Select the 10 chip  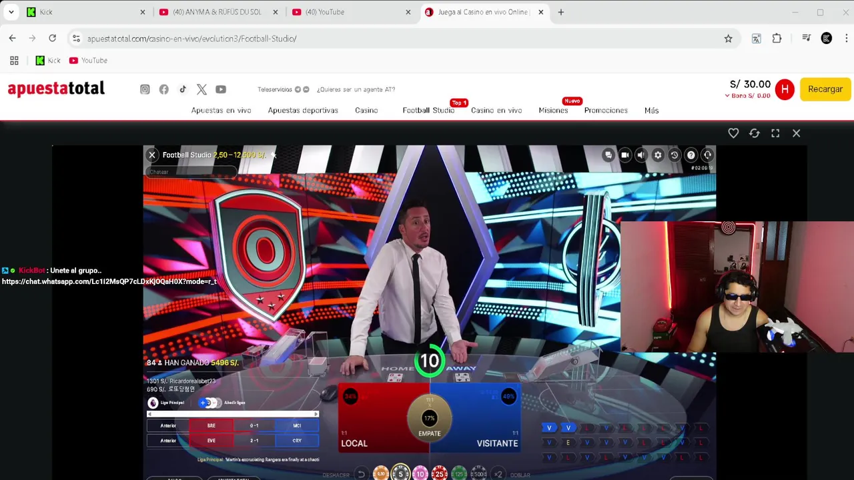pyautogui.click(x=420, y=474)
